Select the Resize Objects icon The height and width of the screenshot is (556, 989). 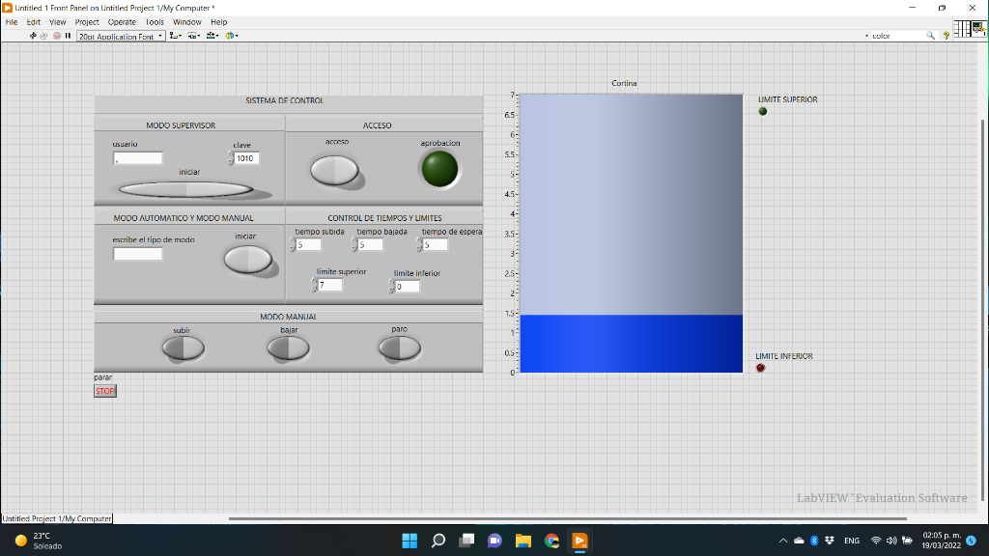pyautogui.click(x=212, y=36)
